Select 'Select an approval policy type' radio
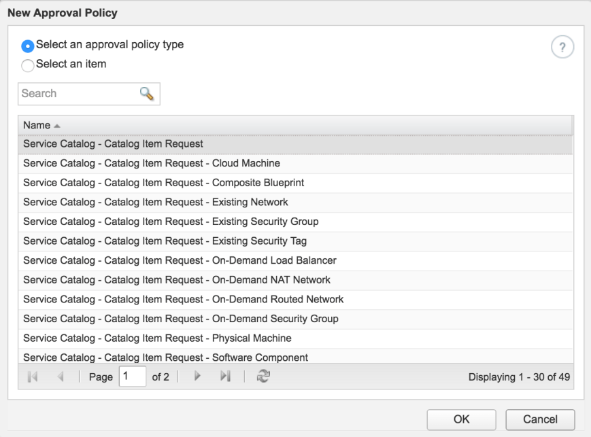 click(28, 46)
